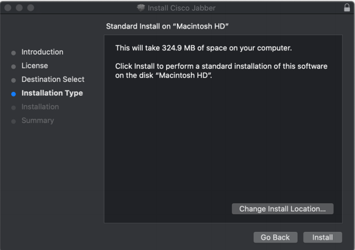Select the License step in sidebar
This screenshot has height=250, width=355.
(x=35, y=65)
